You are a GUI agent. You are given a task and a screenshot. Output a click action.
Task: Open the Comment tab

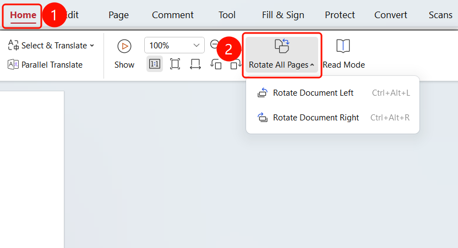(x=173, y=15)
